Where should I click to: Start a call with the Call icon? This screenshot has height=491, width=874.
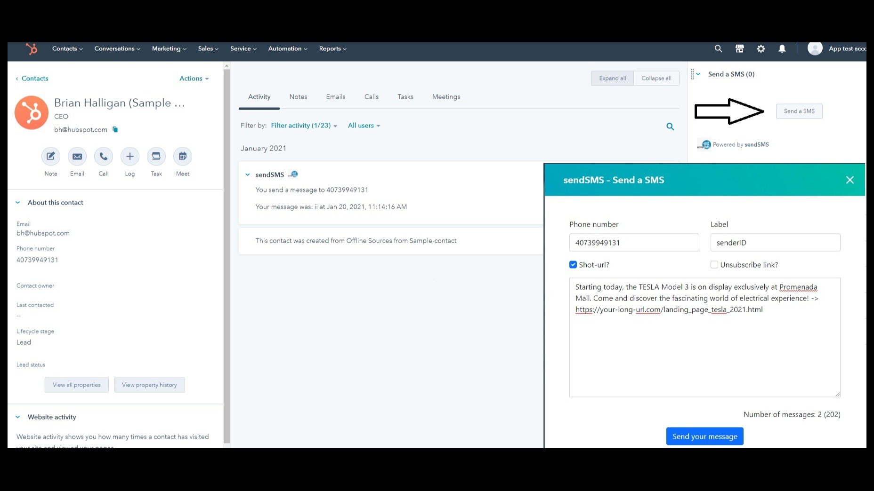(x=104, y=157)
